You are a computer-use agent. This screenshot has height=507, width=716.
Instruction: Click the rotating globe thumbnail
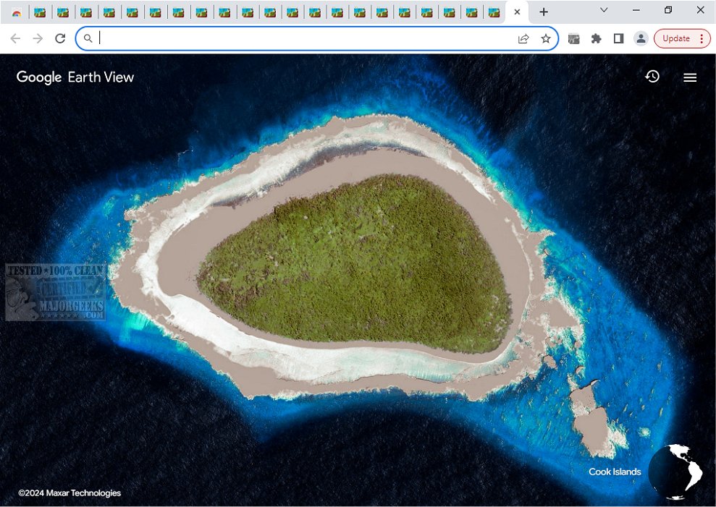tap(675, 472)
